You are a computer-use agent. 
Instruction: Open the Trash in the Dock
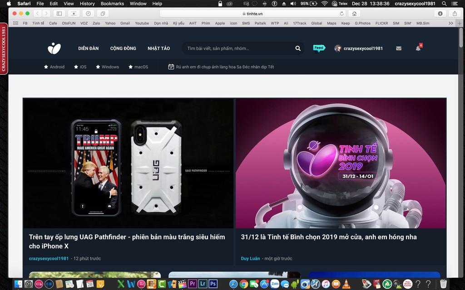tap(443, 284)
